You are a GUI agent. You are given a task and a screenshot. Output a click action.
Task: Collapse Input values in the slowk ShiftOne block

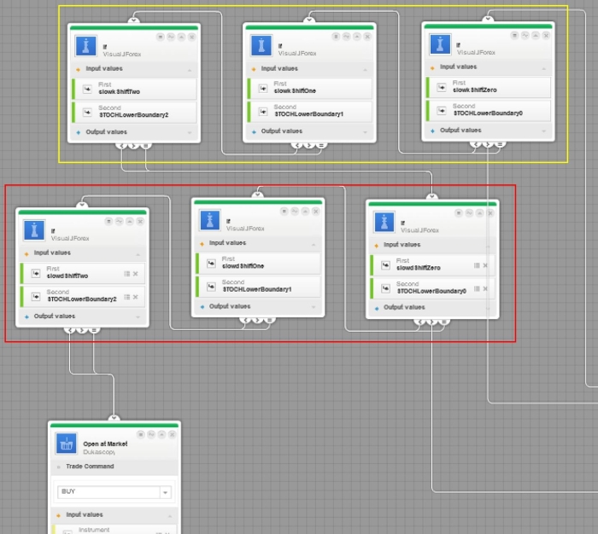click(x=365, y=70)
